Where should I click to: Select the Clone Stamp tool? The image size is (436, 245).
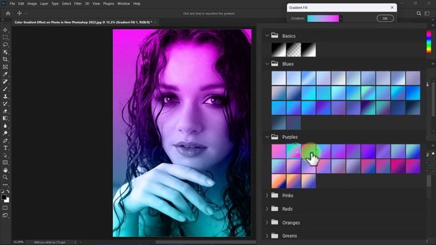[x=5, y=96]
